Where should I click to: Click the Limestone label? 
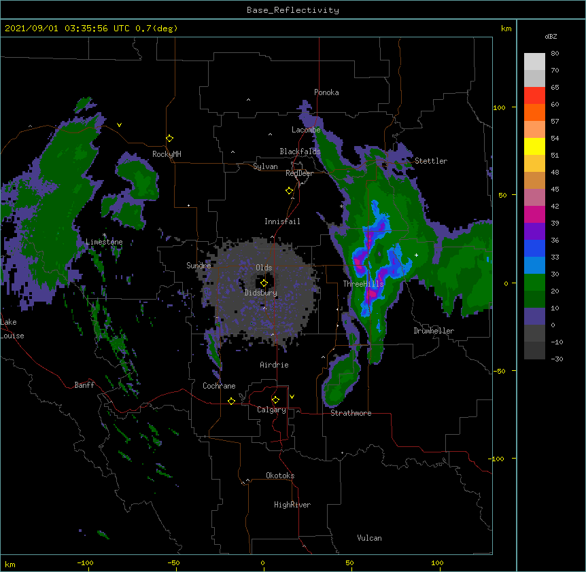point(104,242)
